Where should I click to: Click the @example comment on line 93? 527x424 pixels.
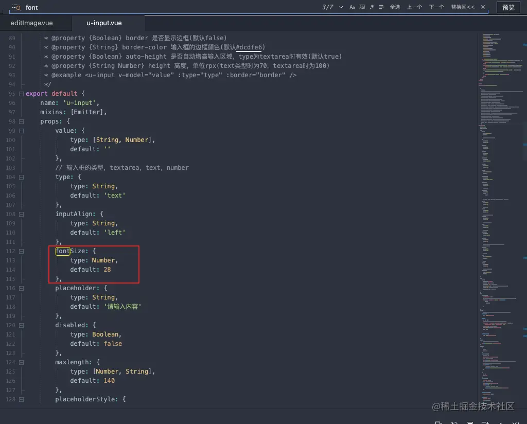pos(170,75)
